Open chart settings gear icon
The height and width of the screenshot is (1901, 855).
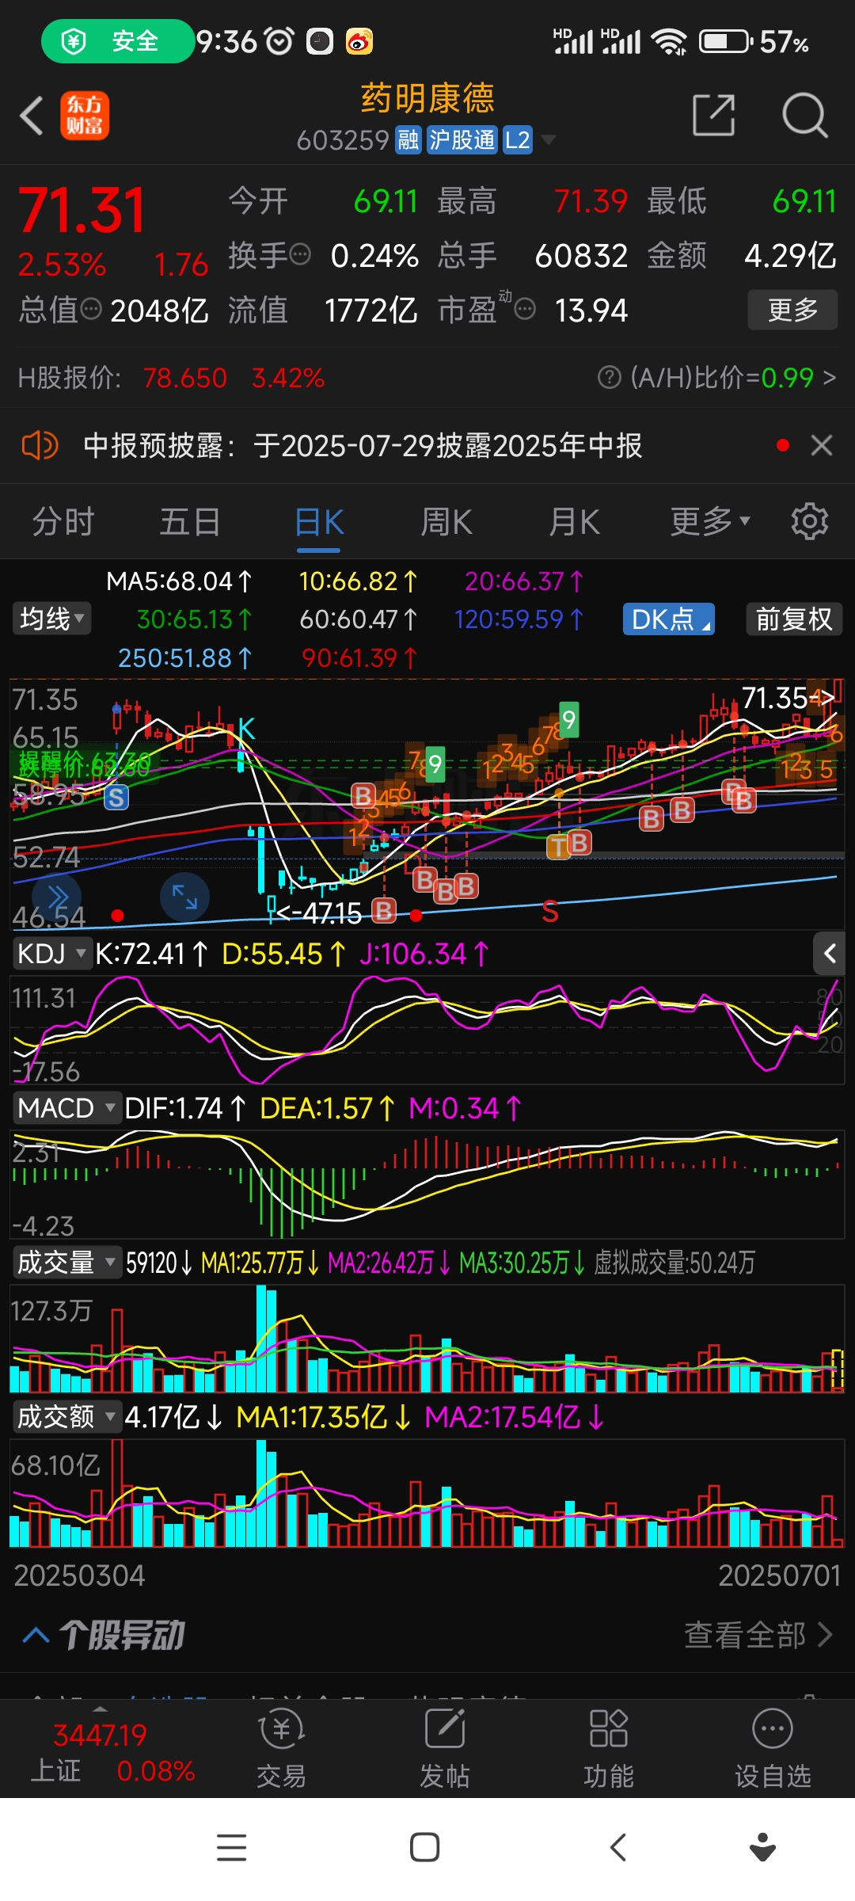pyautogui.click(x=810, y=521)
